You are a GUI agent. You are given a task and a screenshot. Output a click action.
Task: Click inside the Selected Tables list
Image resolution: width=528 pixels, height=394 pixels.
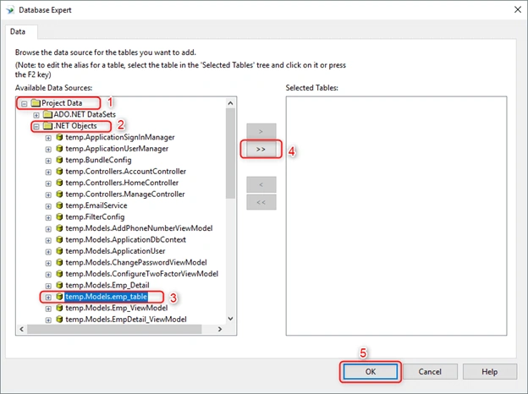396,216
